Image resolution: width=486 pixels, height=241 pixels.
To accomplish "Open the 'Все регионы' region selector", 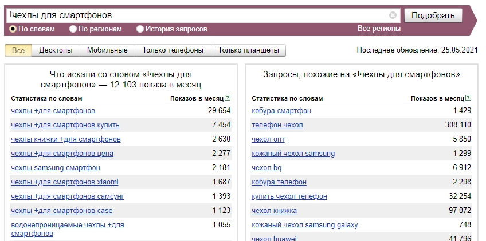I will pos(379,29).
